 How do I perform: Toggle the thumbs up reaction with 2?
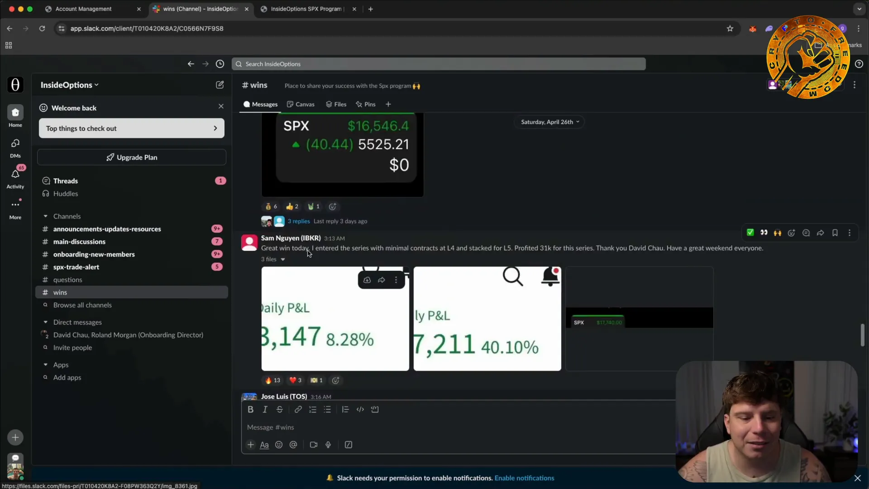click(x=292, y=206)
